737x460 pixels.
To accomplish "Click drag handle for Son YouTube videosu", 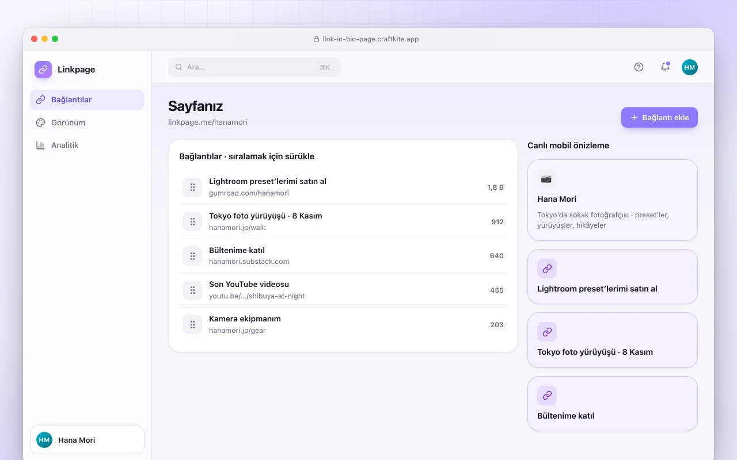I will (x=192, y=290).
